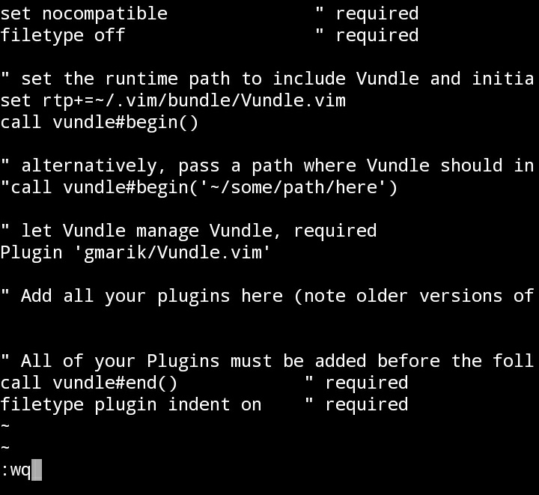
Task: Click the 'let Vundle manage Vundle' comment
Action: [189, 231]
